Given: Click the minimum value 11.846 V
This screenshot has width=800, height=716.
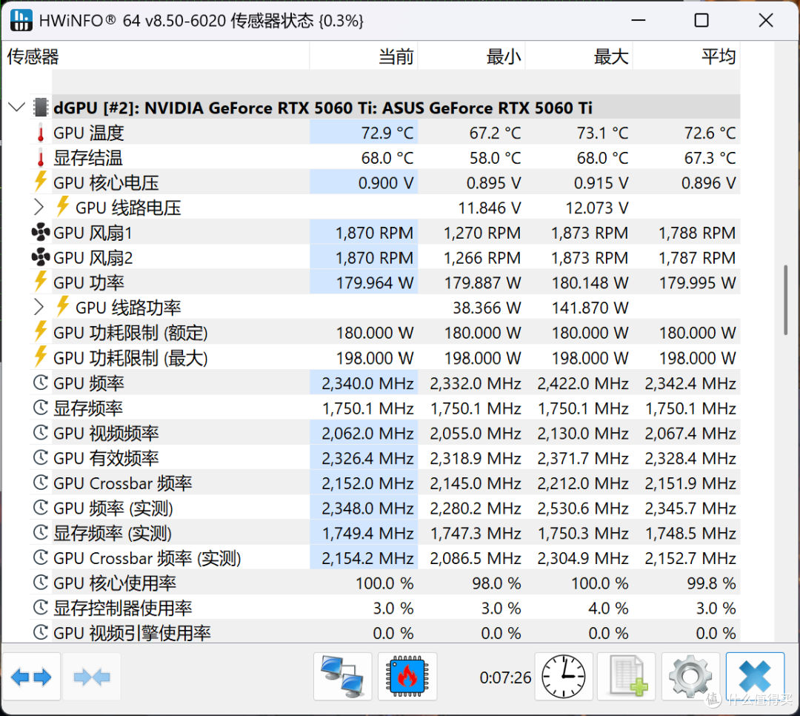Looking at the screenshot, I should pos(490,208).
